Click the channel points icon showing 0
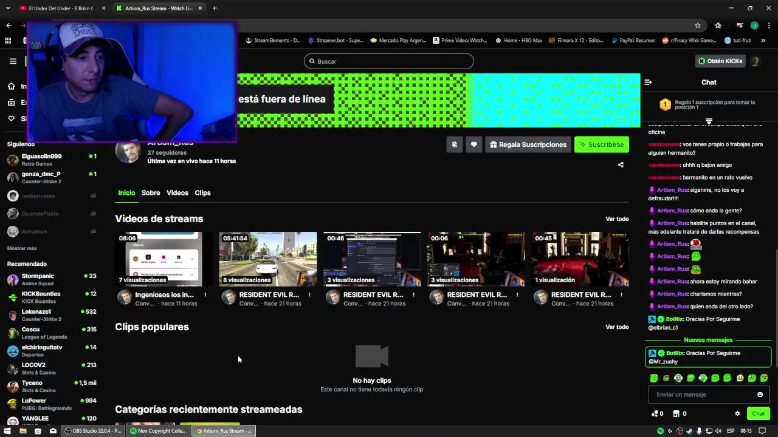Screen dimensions: 778x437 (658, 413)
